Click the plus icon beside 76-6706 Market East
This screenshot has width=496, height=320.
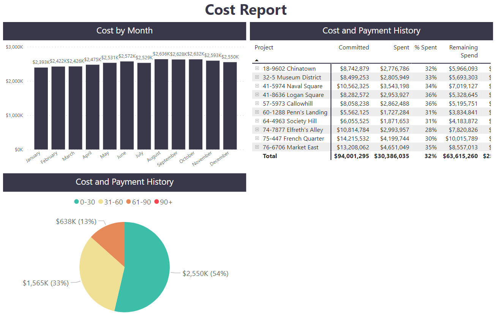[x=257, y=147]
